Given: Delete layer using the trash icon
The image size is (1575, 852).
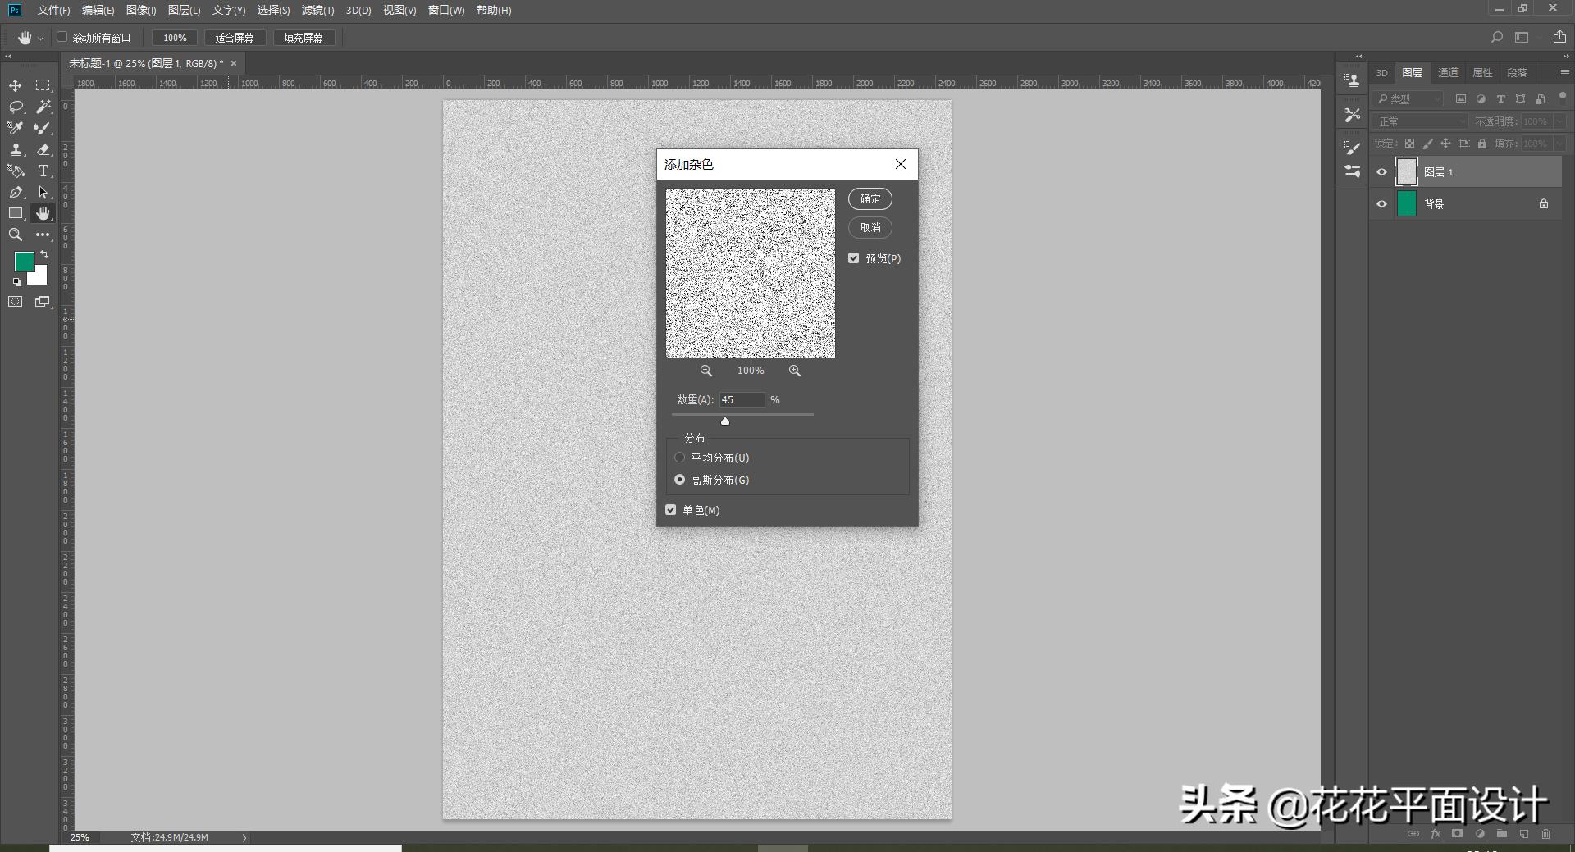Looking at the screenshot, I should pyautogui.click(x=1545, y=834).
